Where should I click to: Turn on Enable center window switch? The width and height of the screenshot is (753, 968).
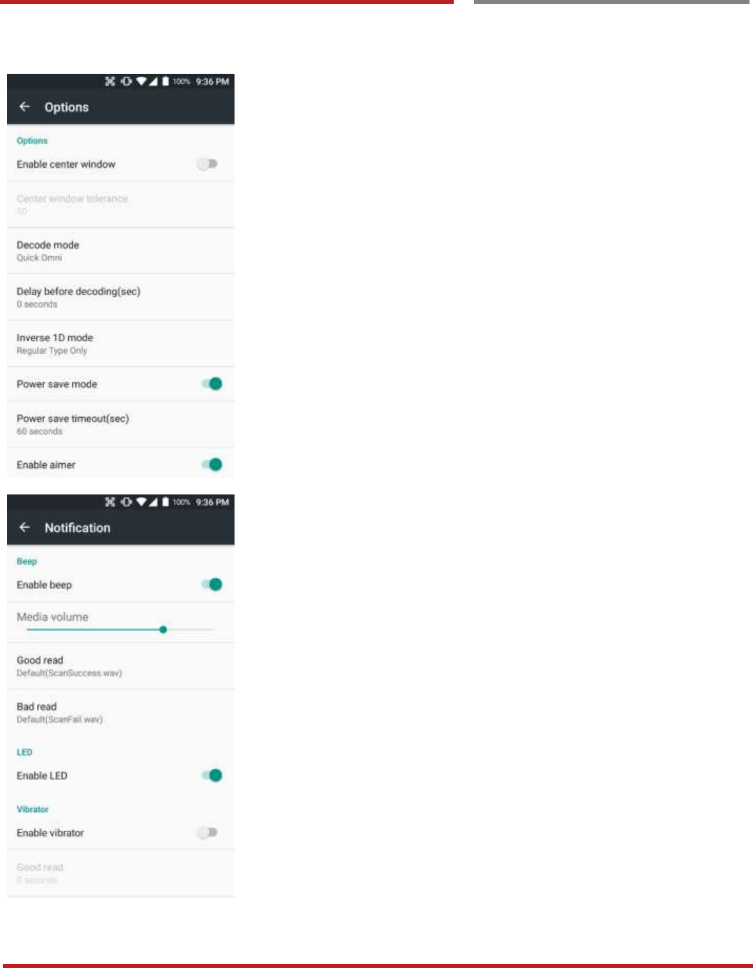tap(207, 164)
